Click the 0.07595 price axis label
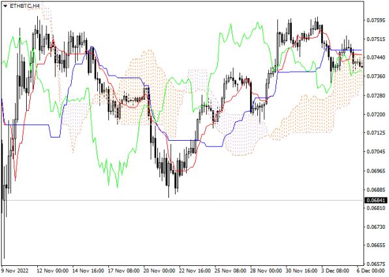The height and width of the screenshot is (277, 389). (x=376, y=20)
